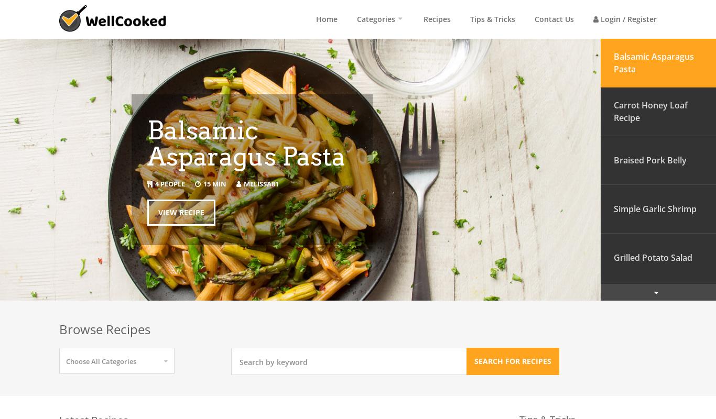Select the Carrot Honey Loaf Recipe slide

point(658,112)
